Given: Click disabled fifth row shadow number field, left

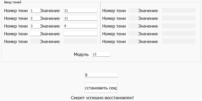Looking at the screenshot, I should point(35,41).
